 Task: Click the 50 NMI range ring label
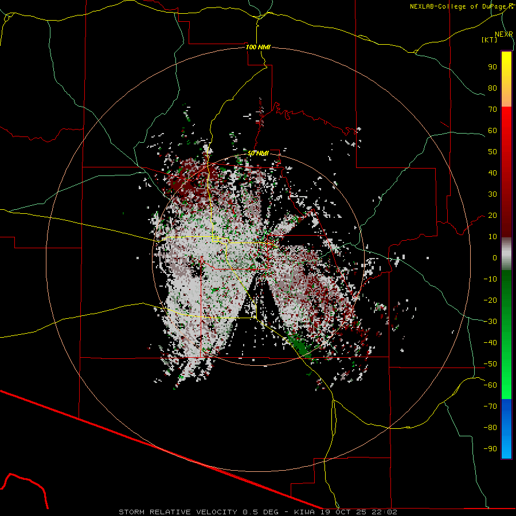click(x=258, y=153)
